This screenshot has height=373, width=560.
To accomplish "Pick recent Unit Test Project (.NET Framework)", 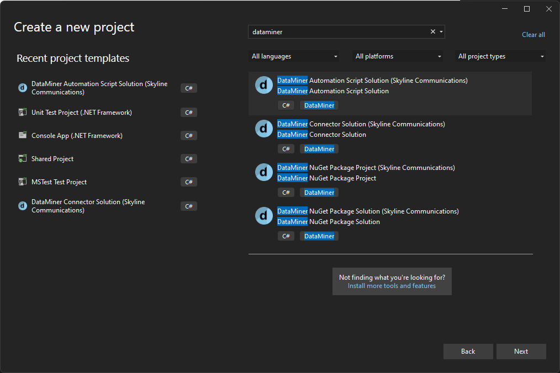I will pyautogui.click(x=81, y=113).
